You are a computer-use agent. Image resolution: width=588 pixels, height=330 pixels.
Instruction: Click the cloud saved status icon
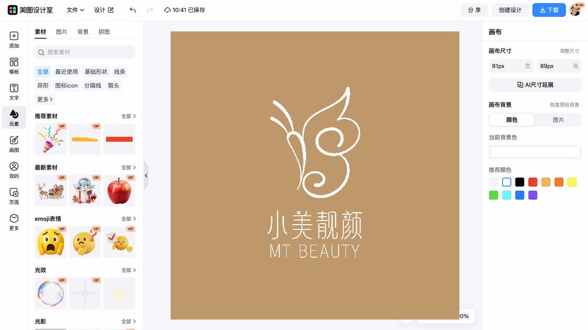tap(167, 10)
